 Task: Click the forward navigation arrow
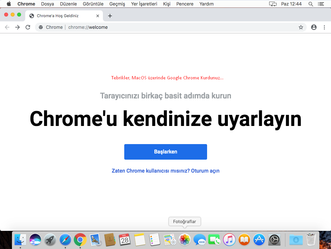point(17,27)
